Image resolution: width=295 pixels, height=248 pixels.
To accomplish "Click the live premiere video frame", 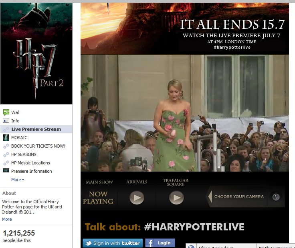I will (x=185, y=113).
